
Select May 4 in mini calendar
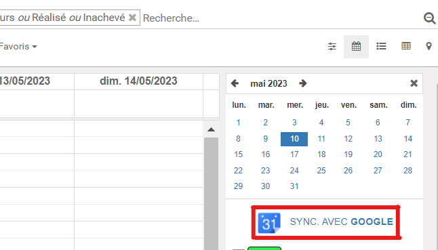click(x=321, y=123)
